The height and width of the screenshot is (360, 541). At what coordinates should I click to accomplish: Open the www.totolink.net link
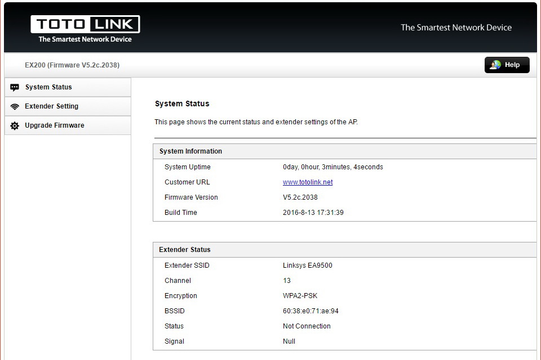pyautogui.click(x=308, y=182)
